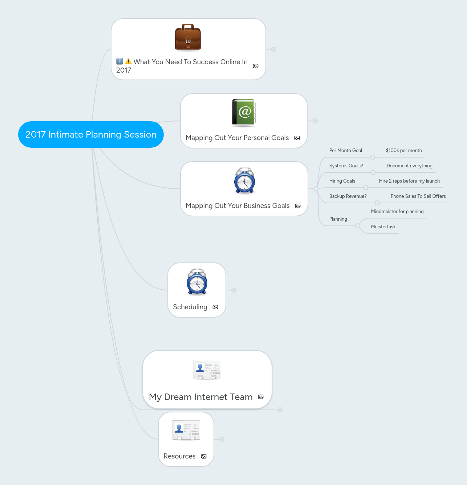Click the alarm clock icon in the Scheduling node

pos(196,282)
